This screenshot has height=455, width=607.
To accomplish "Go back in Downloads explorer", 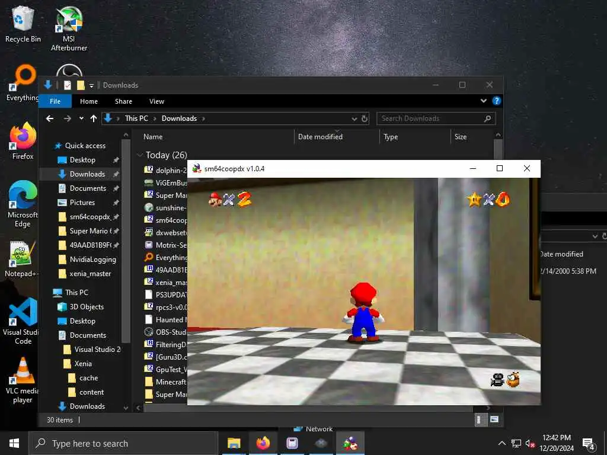I will [x=50, y=118].
